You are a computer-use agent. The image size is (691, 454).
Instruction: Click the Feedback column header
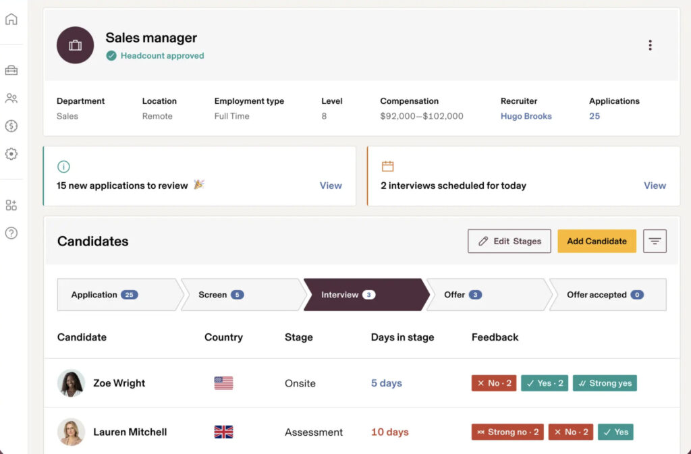click(x=495, y=337)
